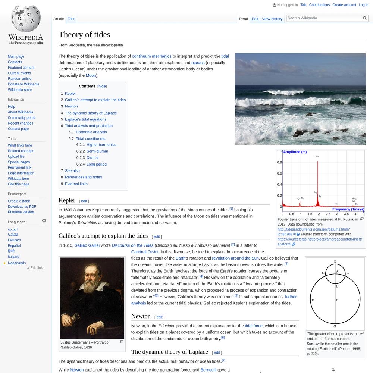Image resolution: width=373 pixels, height=373 pixels.
Task: Open the tidesandcurrents.noaa.gov external link
Action: pos(313,232)
